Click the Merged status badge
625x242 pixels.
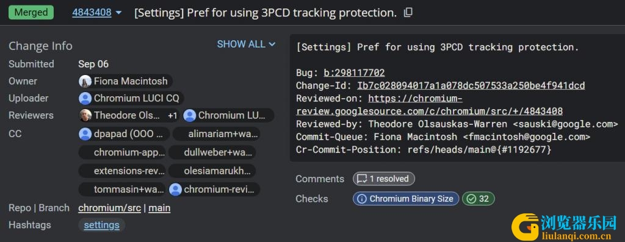pyautogui.click(x=31, y=13)
